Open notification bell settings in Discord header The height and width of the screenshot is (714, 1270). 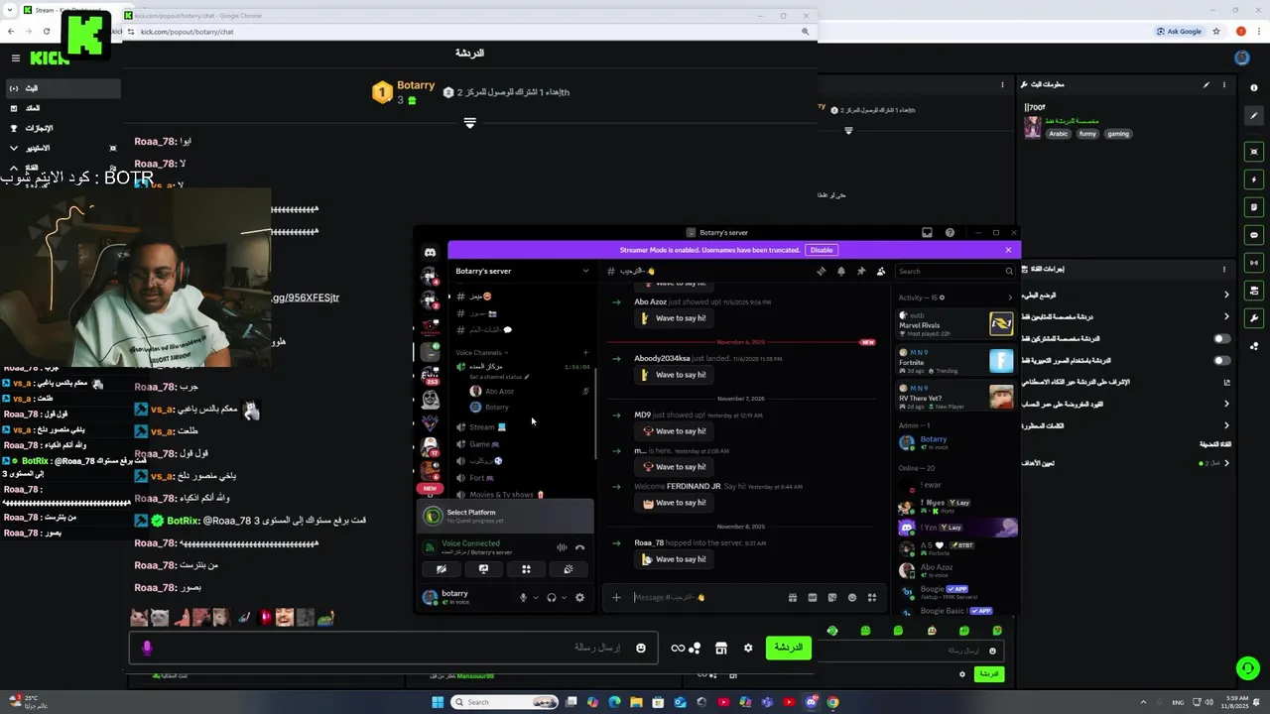pyautogui.click(x=841, y=271)
